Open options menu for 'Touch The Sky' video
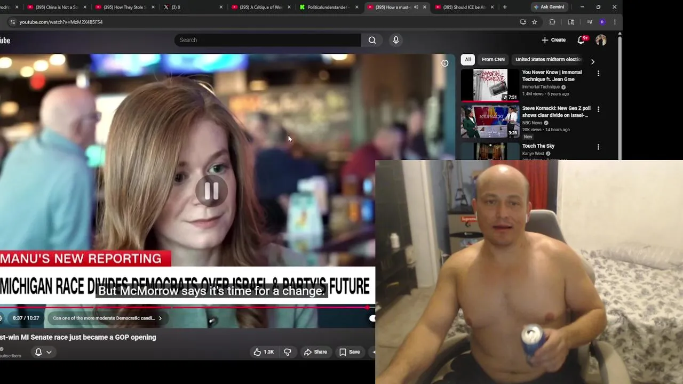Viewport: 683px width, 384px height. pyautogui.click(x=598, y=147)
